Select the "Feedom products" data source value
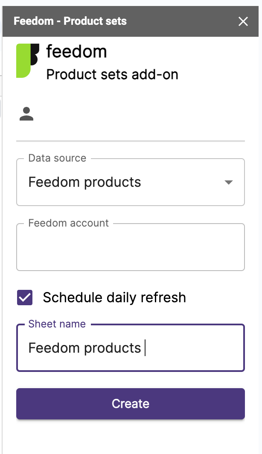Viewport: 262px width, 454px height. tap(84, 182)
